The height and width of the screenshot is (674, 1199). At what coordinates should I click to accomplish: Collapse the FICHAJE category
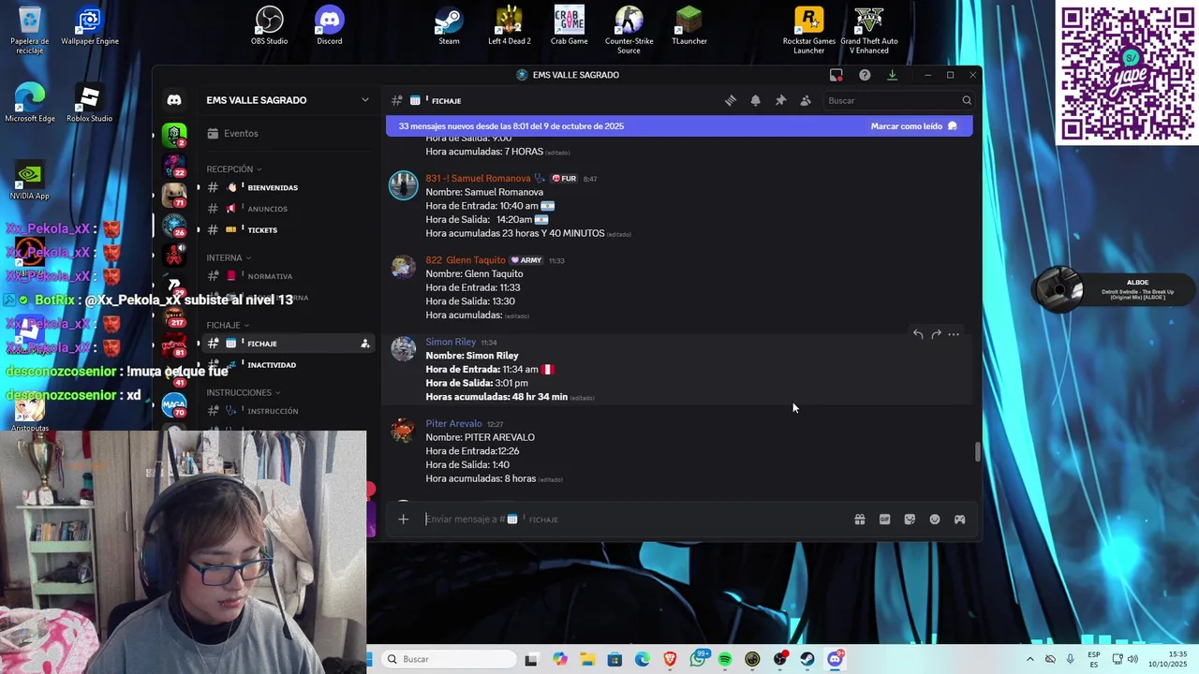click(228, 325)
